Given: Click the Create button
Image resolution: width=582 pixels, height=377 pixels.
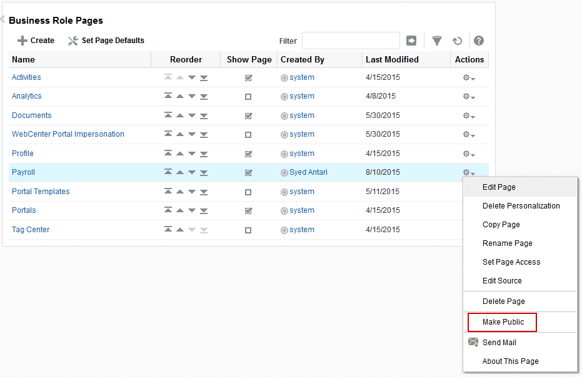Looking at the screenshot, I should [36, 41].
